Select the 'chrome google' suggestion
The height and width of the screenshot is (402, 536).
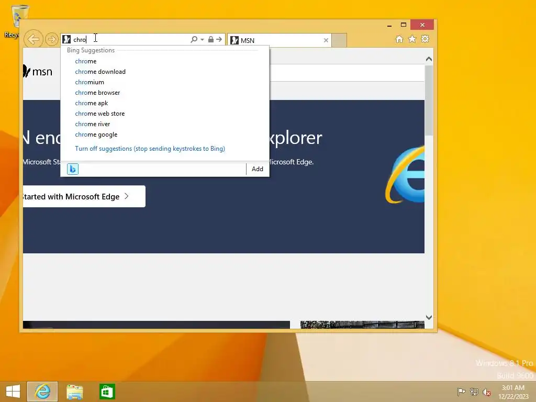165,135
